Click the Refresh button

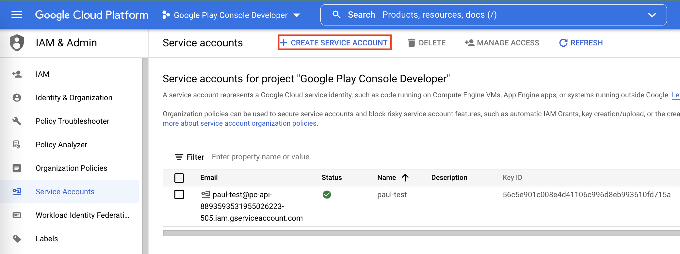[581, 43]
